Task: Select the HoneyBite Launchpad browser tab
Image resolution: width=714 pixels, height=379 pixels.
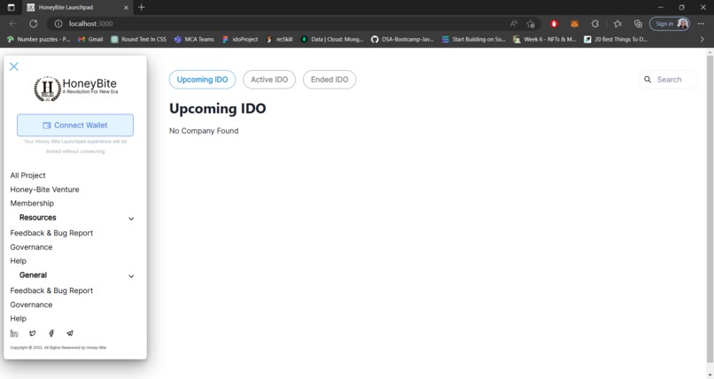Action: [x=77, y=7]
